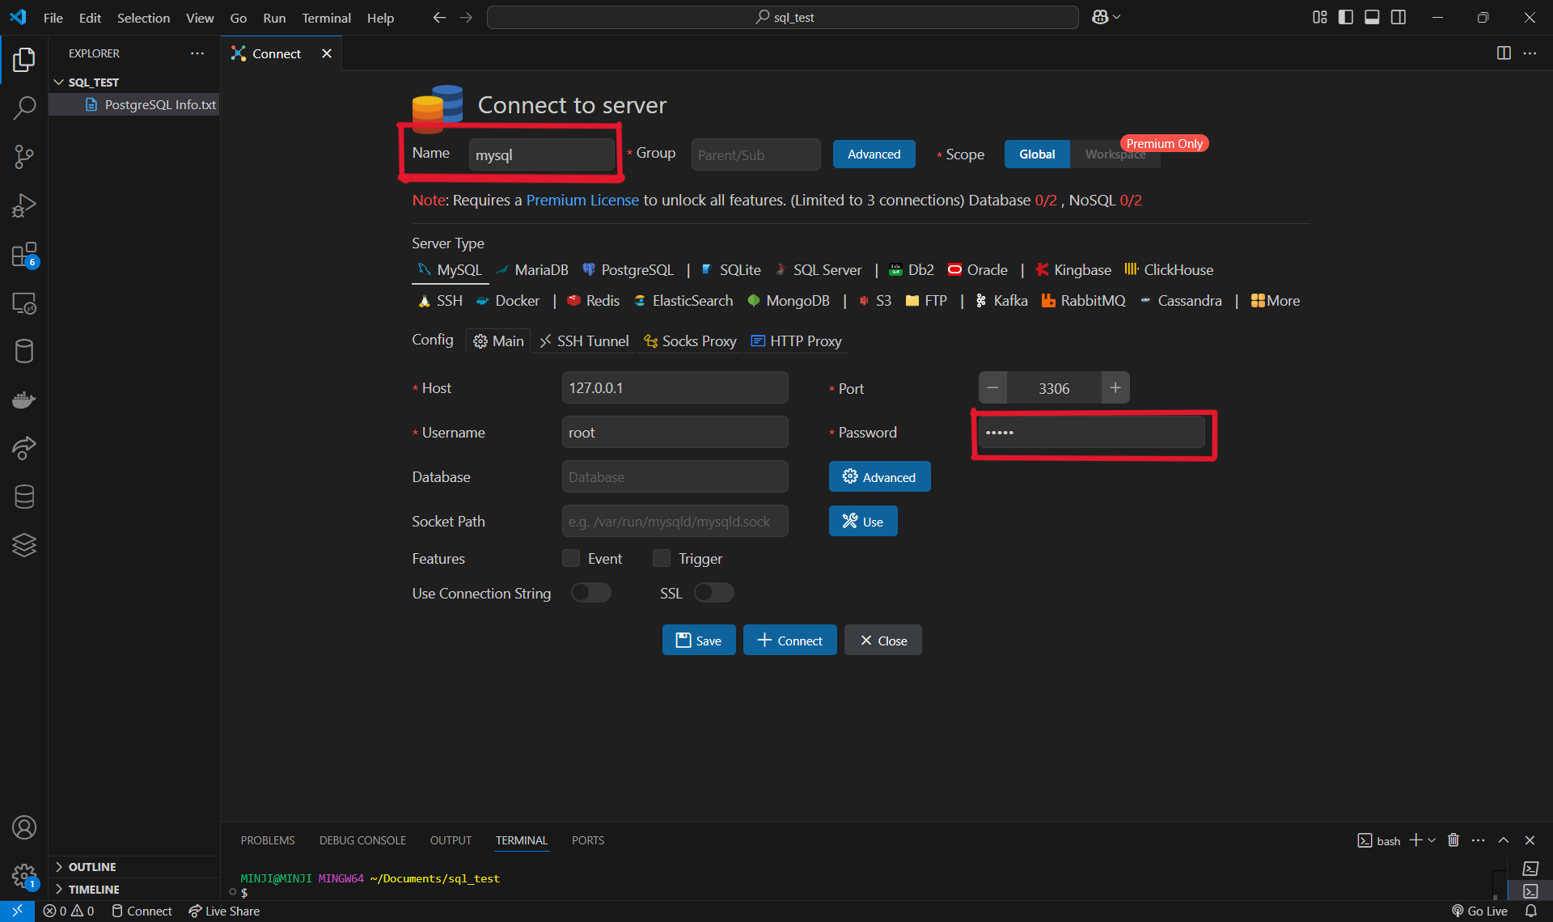The height and width of the screenshot is (922, 1553).
Task: Toggle the SSL switch on
Action: [713, 593]
